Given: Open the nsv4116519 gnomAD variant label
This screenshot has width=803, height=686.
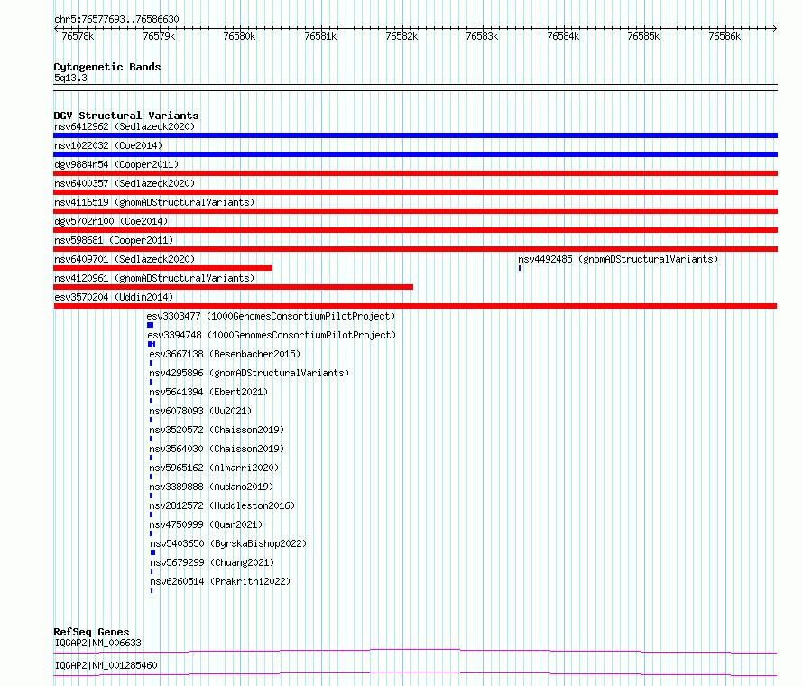Looking at the screenshot, I should pyautogui.click(x=154, y=202).
